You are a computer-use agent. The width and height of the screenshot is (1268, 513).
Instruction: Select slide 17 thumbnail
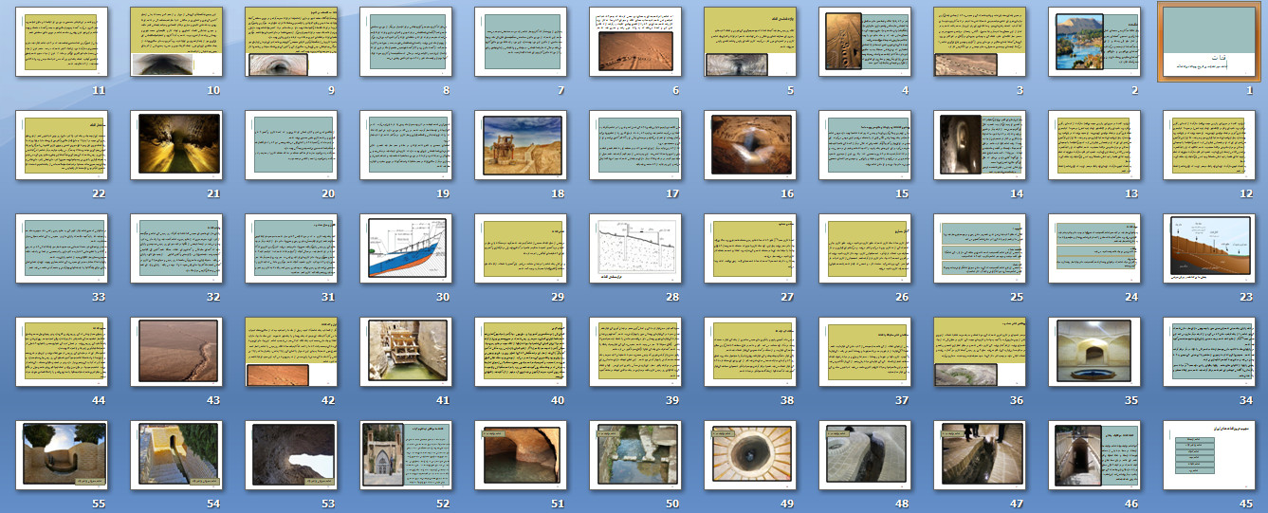(x=635, y=145)
